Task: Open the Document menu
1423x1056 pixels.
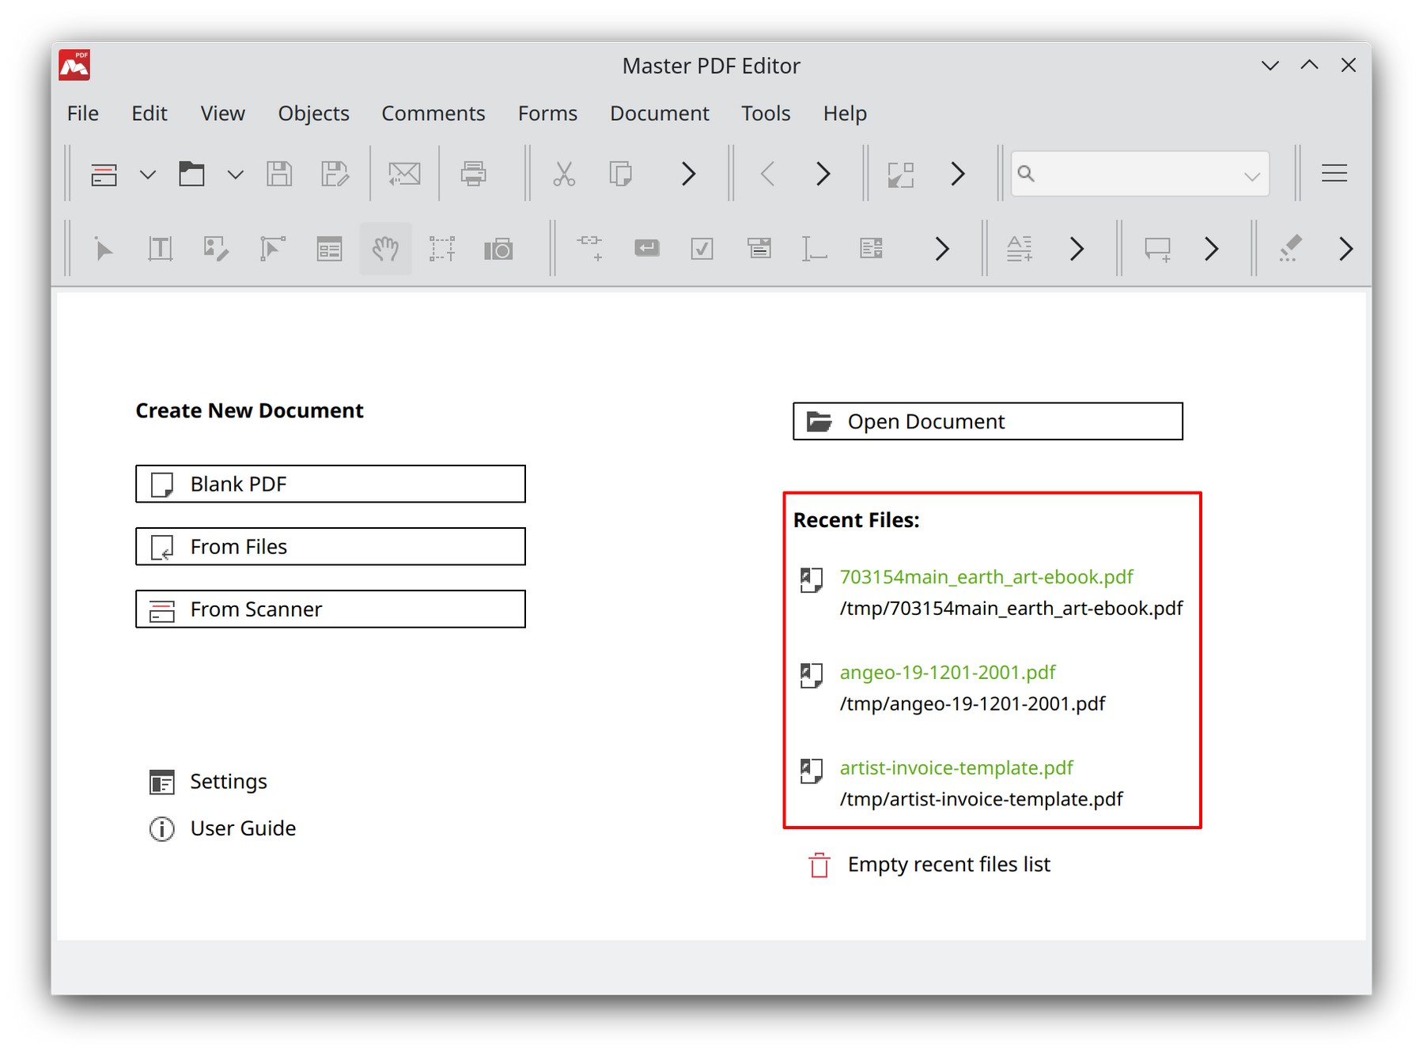Action: [660, 114]
